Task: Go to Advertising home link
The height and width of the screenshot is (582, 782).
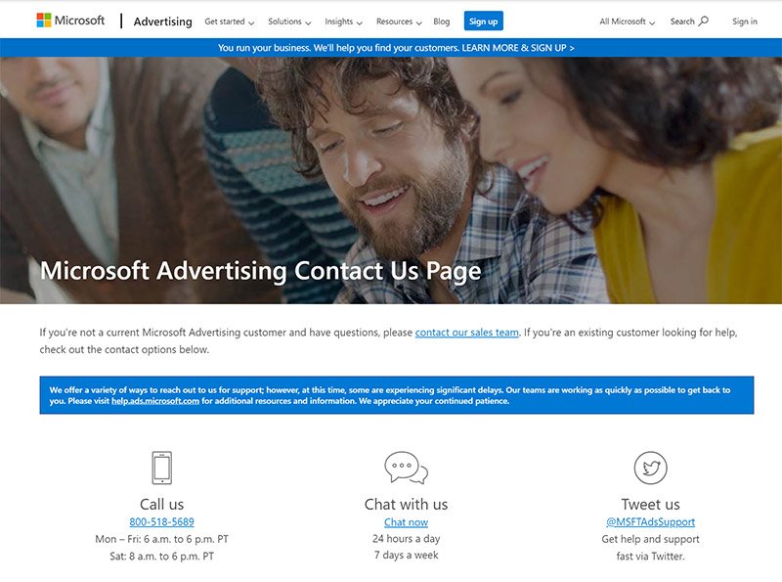Action: [x=162, y=22]
